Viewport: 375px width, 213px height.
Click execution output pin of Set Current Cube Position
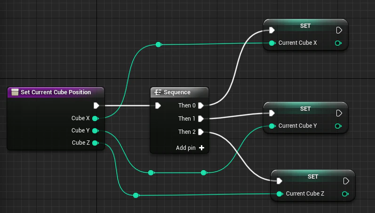point(96,106)
